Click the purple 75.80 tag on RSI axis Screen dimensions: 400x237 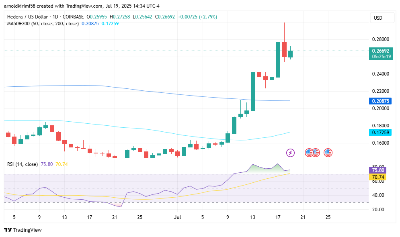coord(378,170)
